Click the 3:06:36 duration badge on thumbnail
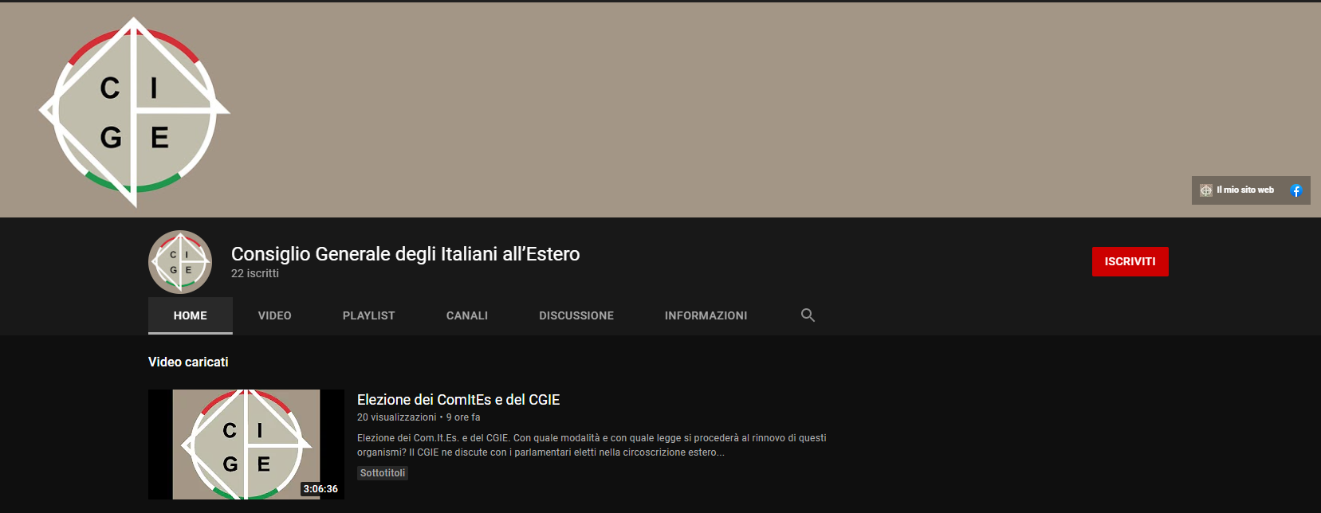The image size is (1321, 513). click(x=320, y=489)
